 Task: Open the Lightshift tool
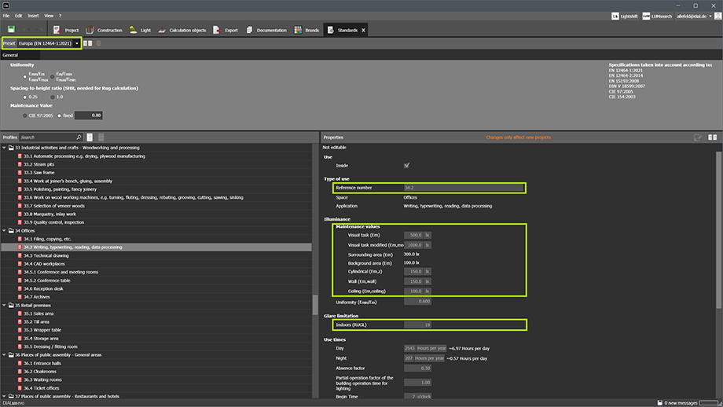click(626, 16)
